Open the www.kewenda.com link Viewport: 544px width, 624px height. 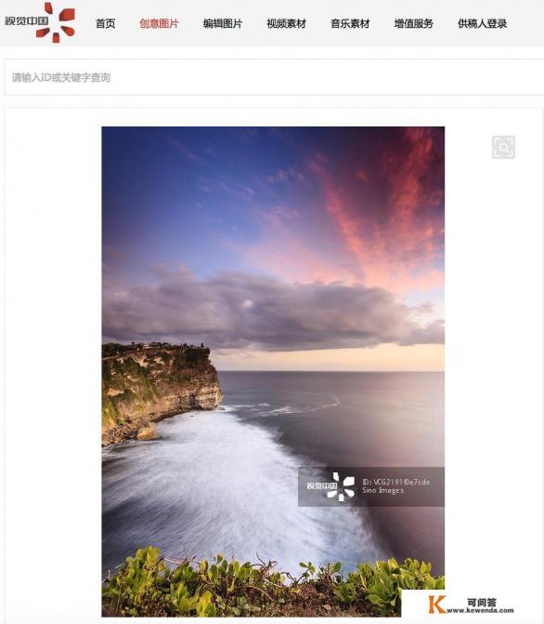click(x=480, y=610)
